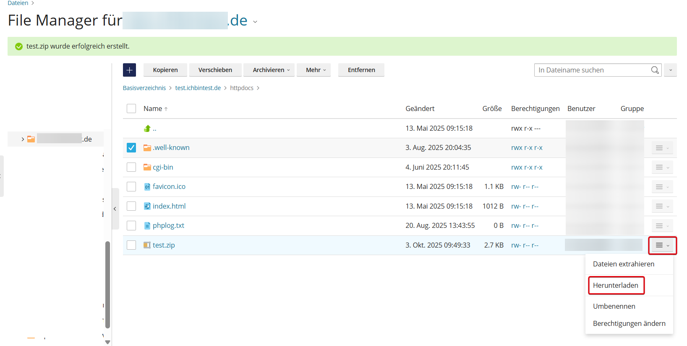Click the sidebar vertical scrollbar thumb

pos(107,285)
